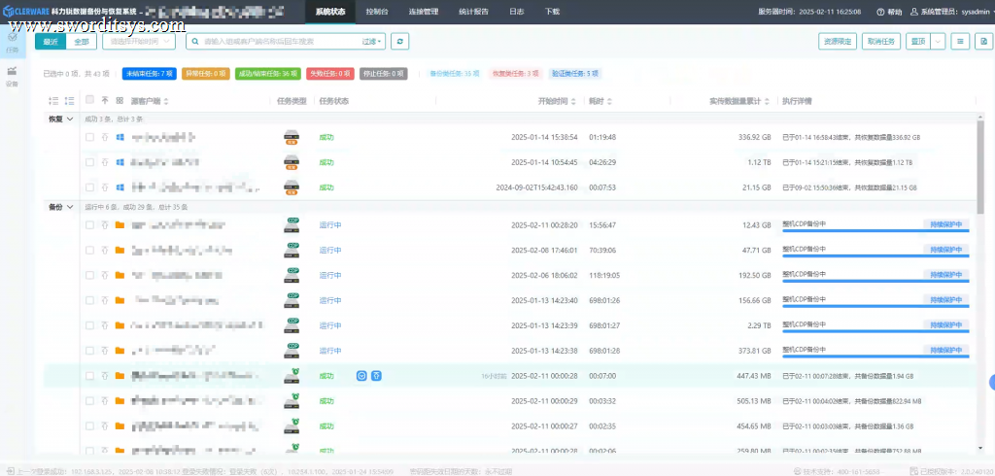The image size is (995, 476).
Task: Click scheduled backup icon in 00:02:35 row
Action: tap(292, 425)
